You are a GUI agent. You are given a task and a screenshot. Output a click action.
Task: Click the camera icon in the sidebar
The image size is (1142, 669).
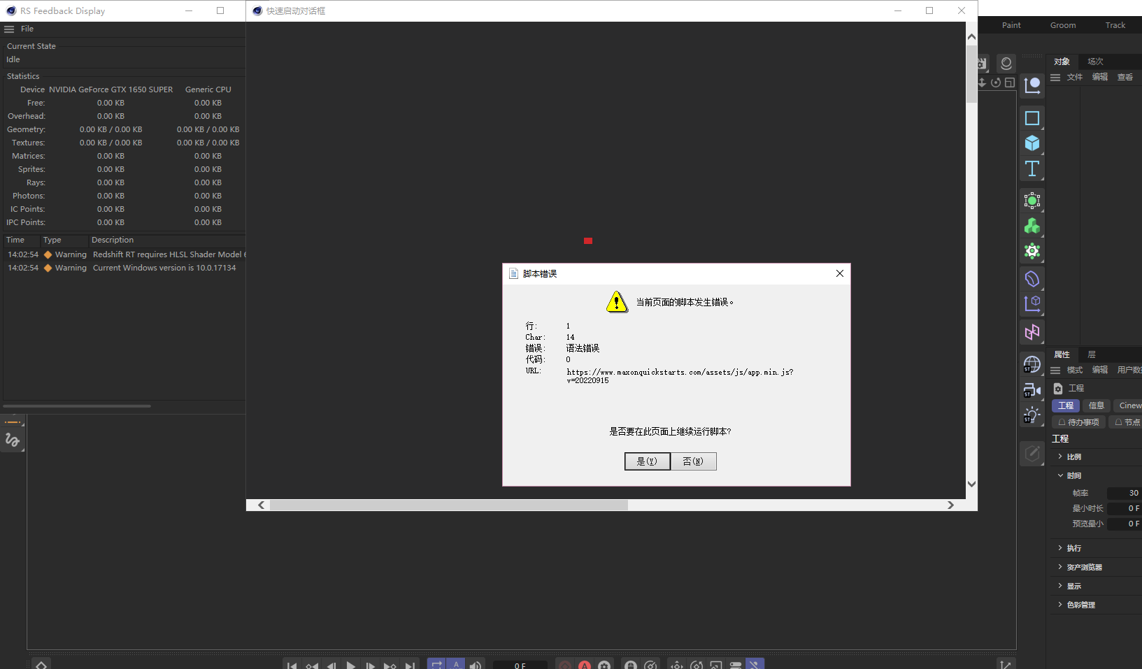(x=1033, y=389)
